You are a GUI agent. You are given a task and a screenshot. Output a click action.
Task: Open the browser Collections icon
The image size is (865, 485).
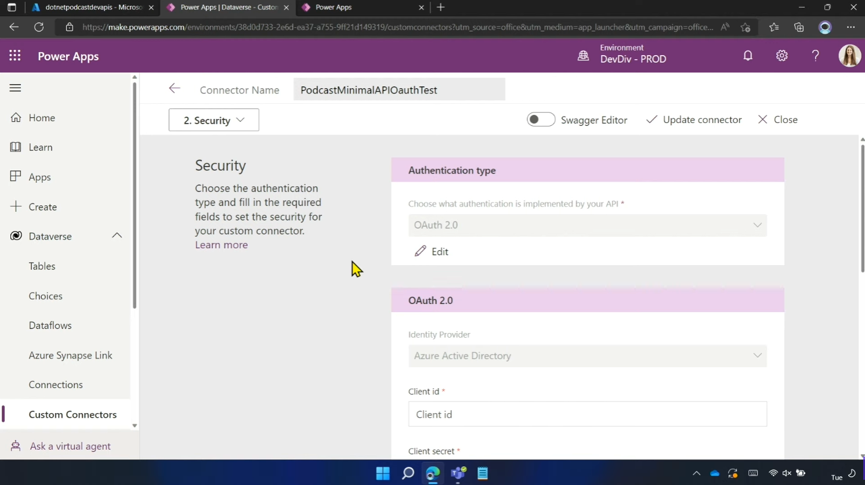coord(799,27)
